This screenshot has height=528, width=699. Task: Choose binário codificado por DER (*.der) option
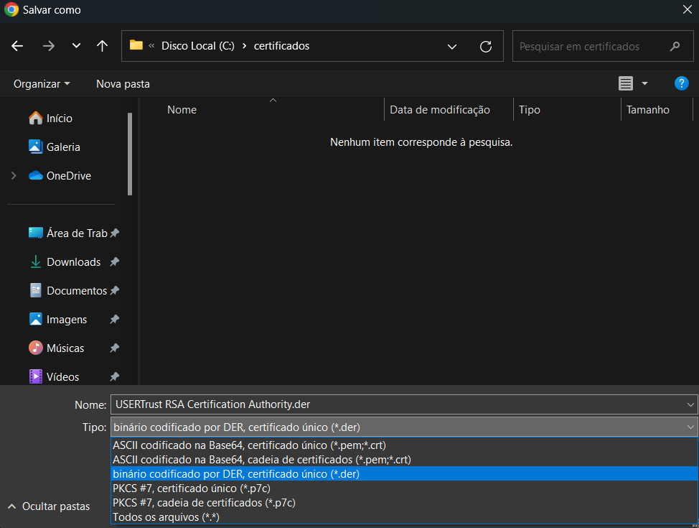[x=404, y=473]
